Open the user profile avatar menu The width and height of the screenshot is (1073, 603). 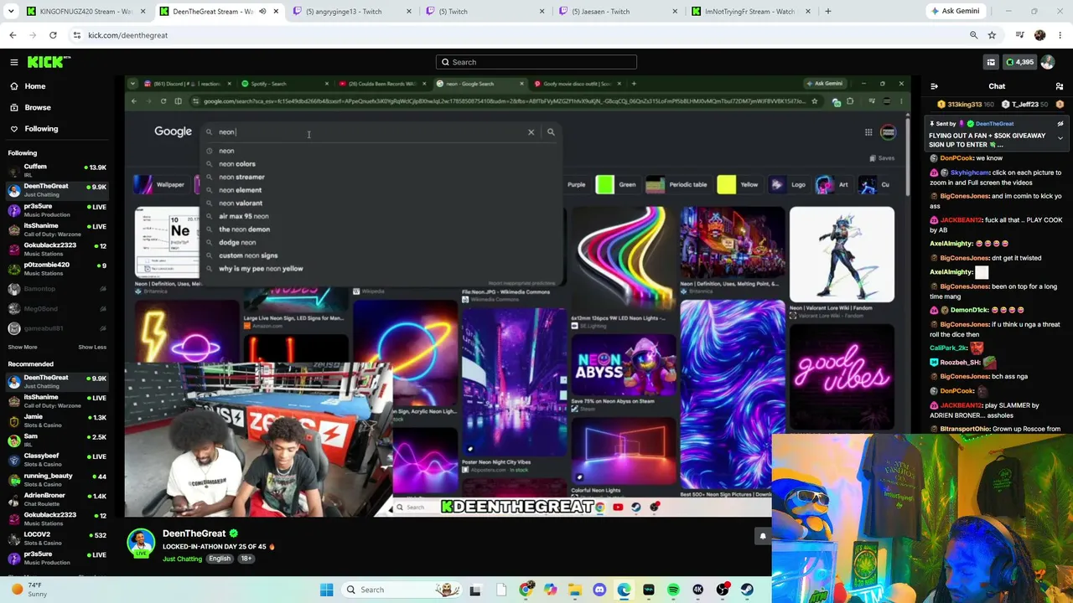point(1048,62)
